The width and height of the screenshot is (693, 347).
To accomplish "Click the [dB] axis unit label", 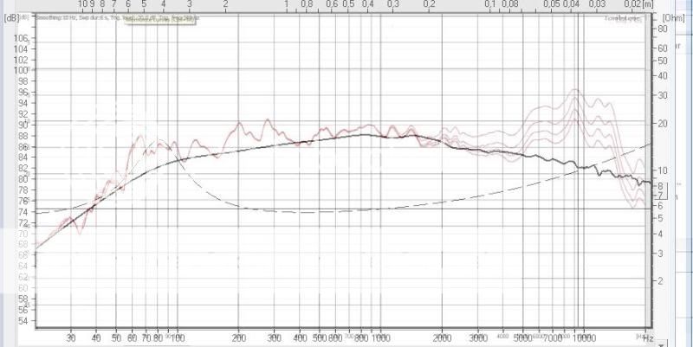I will tap(11, 17).
